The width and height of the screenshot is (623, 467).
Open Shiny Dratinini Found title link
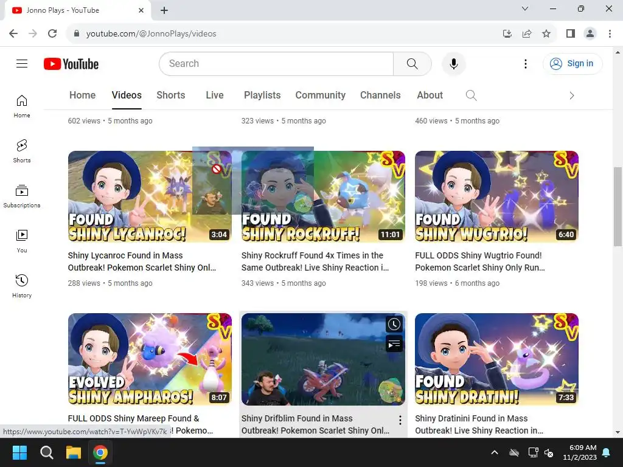click(x=479, y=424)
